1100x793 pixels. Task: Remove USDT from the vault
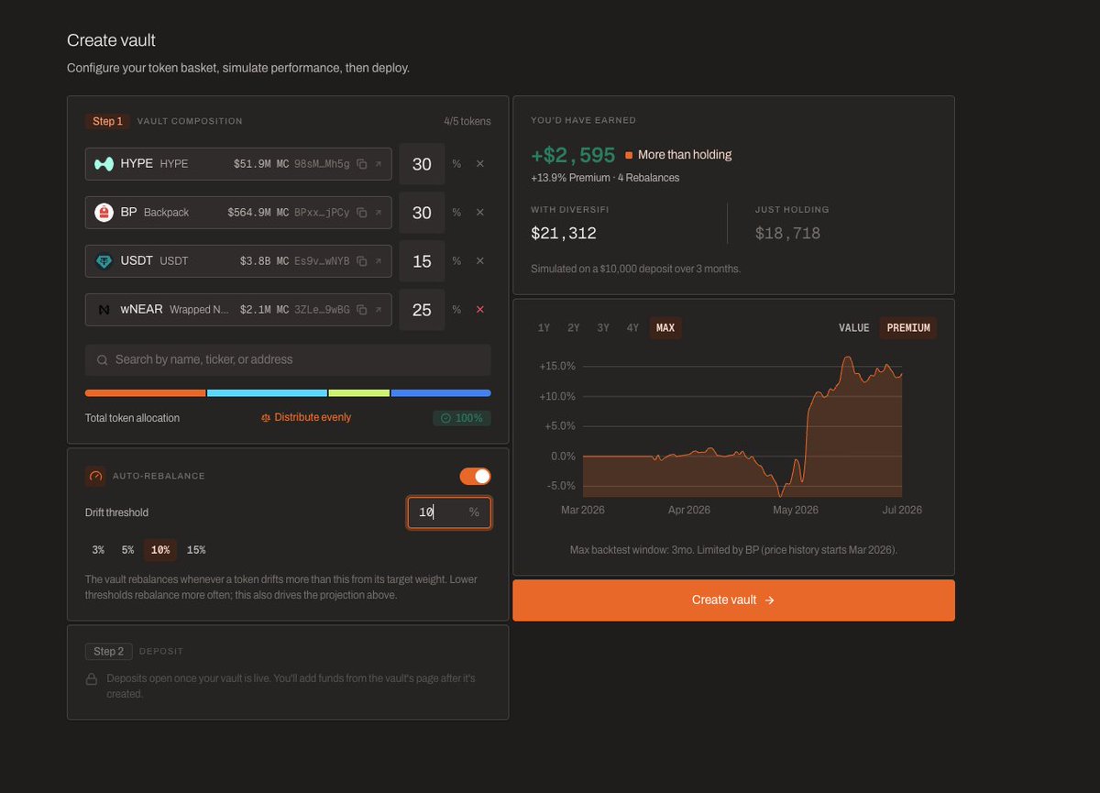pyautogui.click(x=480, y=261)
